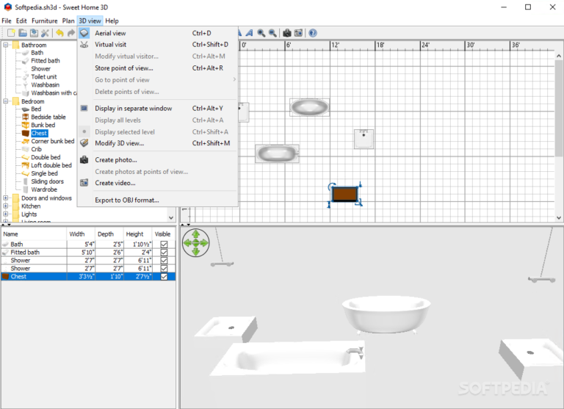Open preferences via the tools icon
The height and width of the screenshot is (409, 564).
(45, 33)
